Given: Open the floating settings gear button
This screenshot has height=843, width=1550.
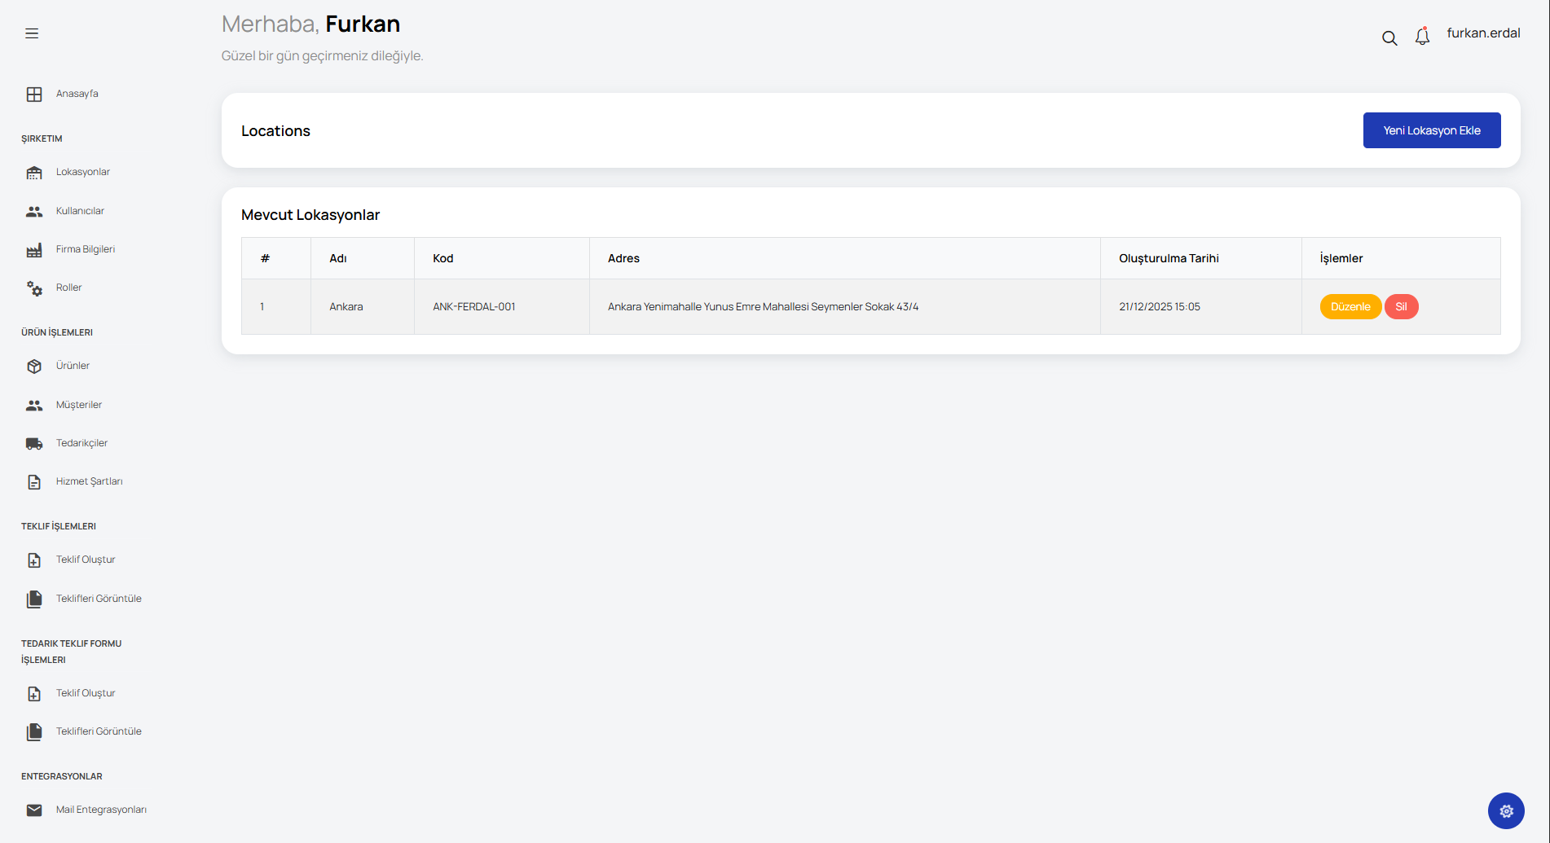Looking at the screenshot, I should pos(1506,811).
